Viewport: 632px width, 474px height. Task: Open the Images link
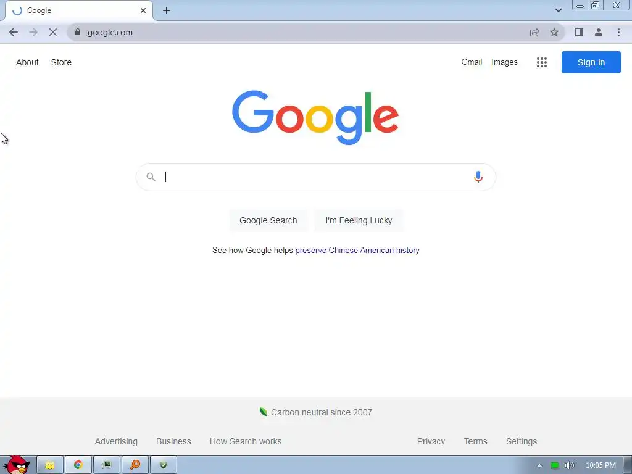[x=504, y=62]
